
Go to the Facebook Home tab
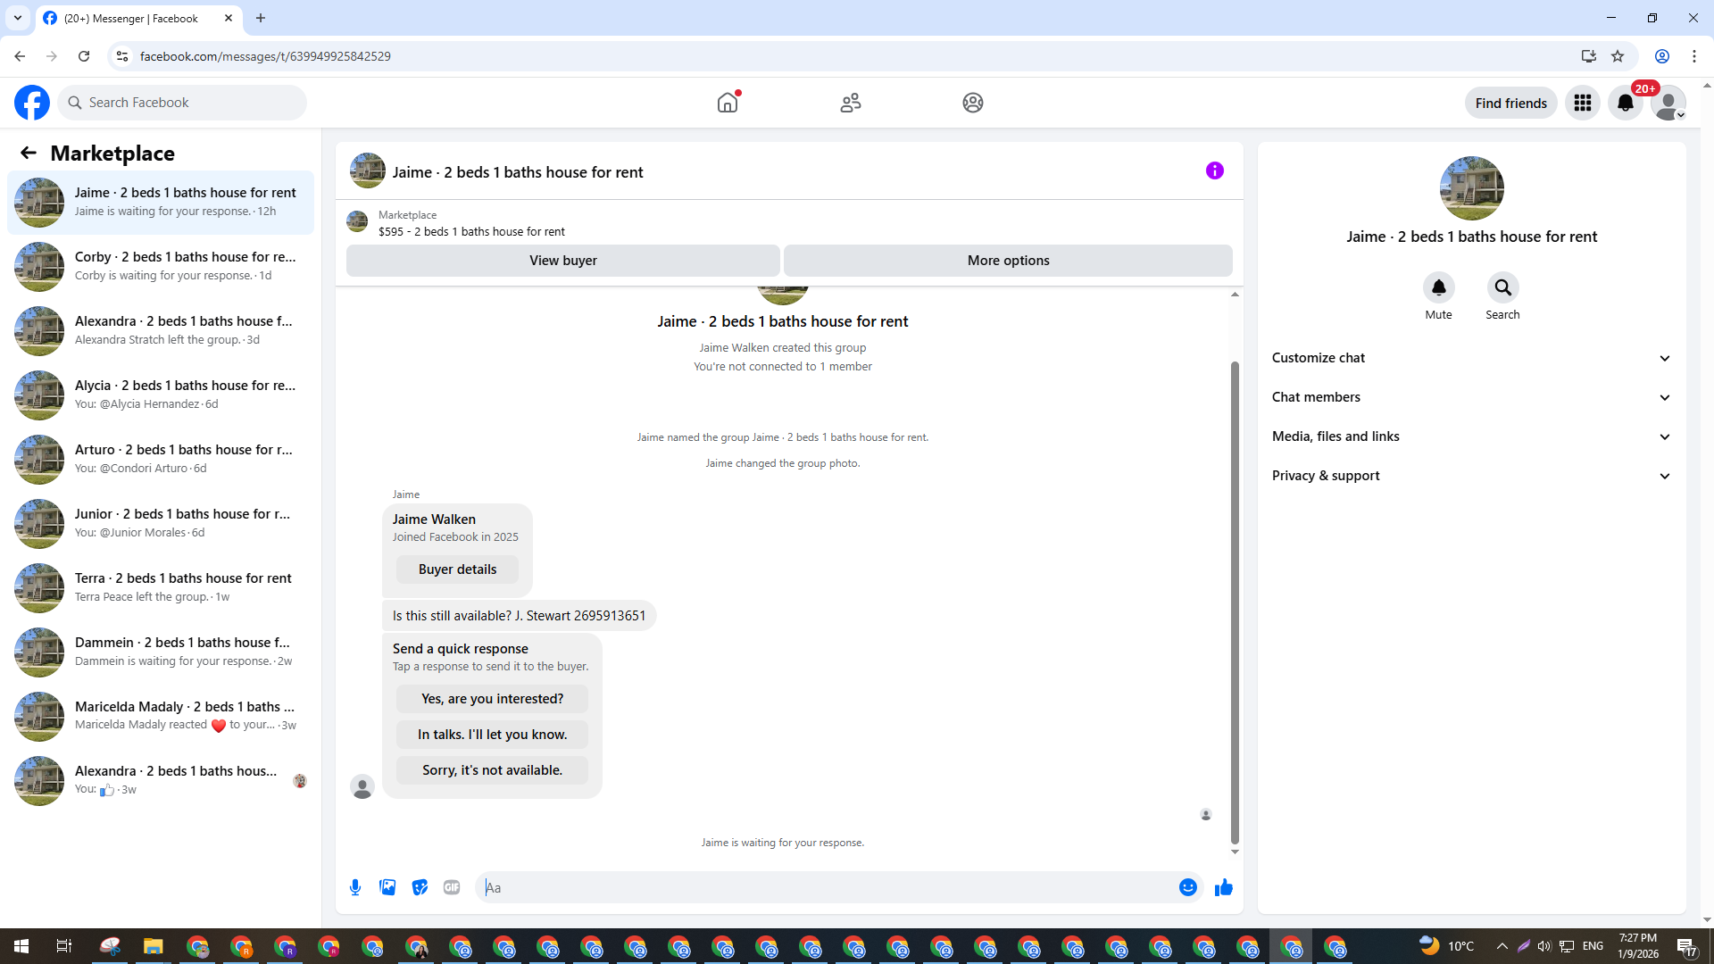click(x=728, y=103)
